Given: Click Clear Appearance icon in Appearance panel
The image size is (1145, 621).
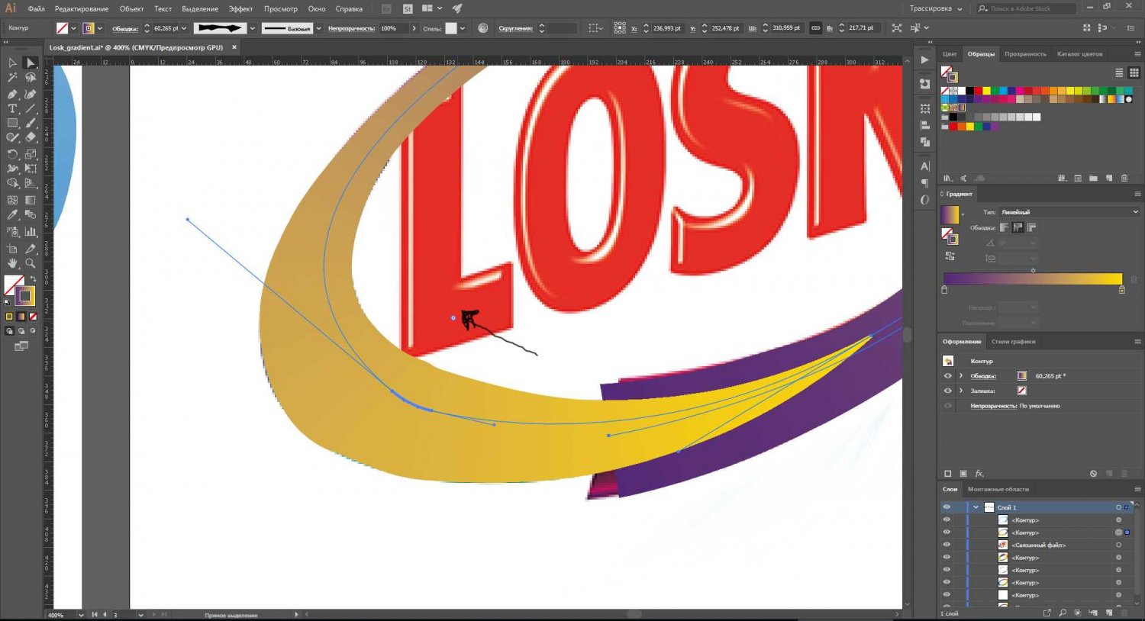Looking at the screenshot, I should coord(1093,474).
